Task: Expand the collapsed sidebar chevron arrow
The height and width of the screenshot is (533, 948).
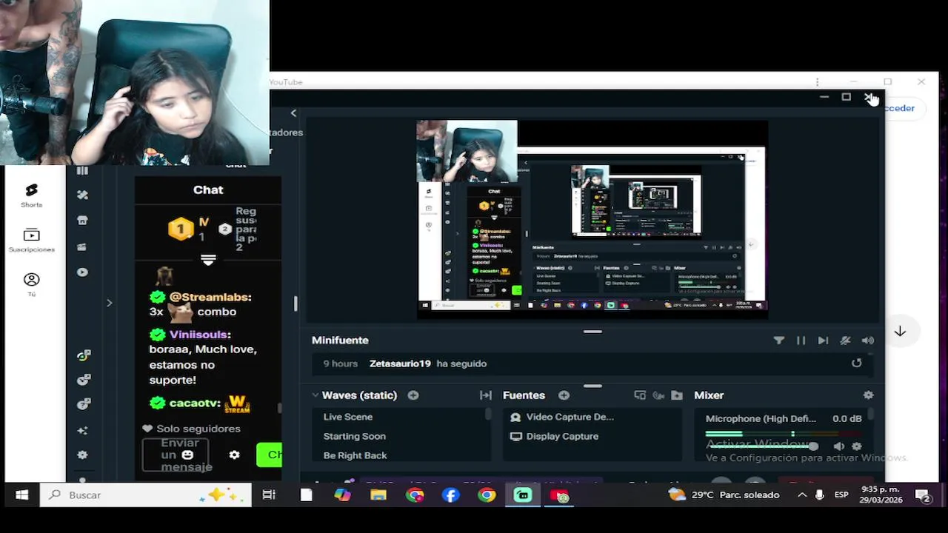Action: click(x=109, y=303)
